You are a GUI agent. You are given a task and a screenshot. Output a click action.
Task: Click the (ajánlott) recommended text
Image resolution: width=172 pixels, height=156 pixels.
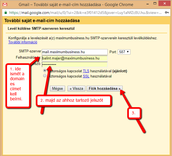point(120,71)
